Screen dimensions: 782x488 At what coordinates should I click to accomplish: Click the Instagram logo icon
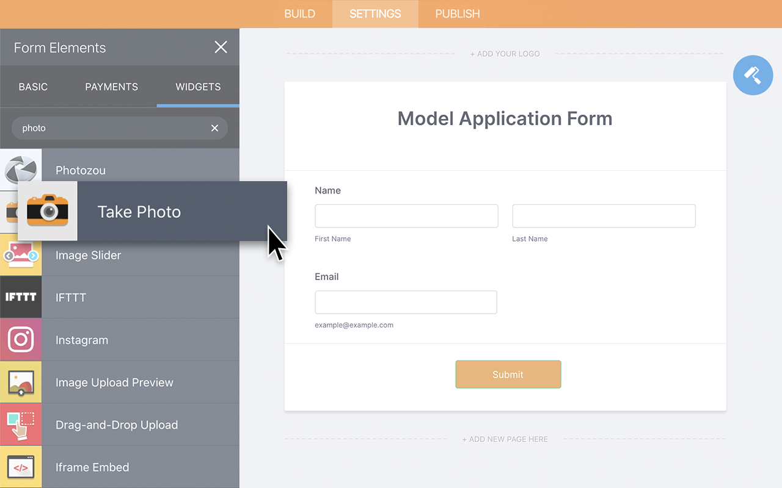(x=21, y=340)
